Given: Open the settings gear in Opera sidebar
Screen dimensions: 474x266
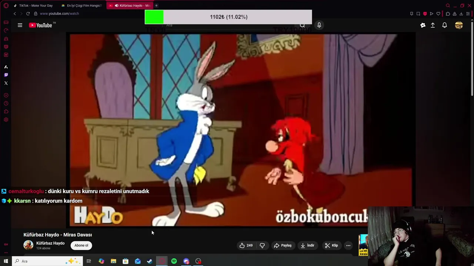Looking at the screenshot, I should click(6, 120).
